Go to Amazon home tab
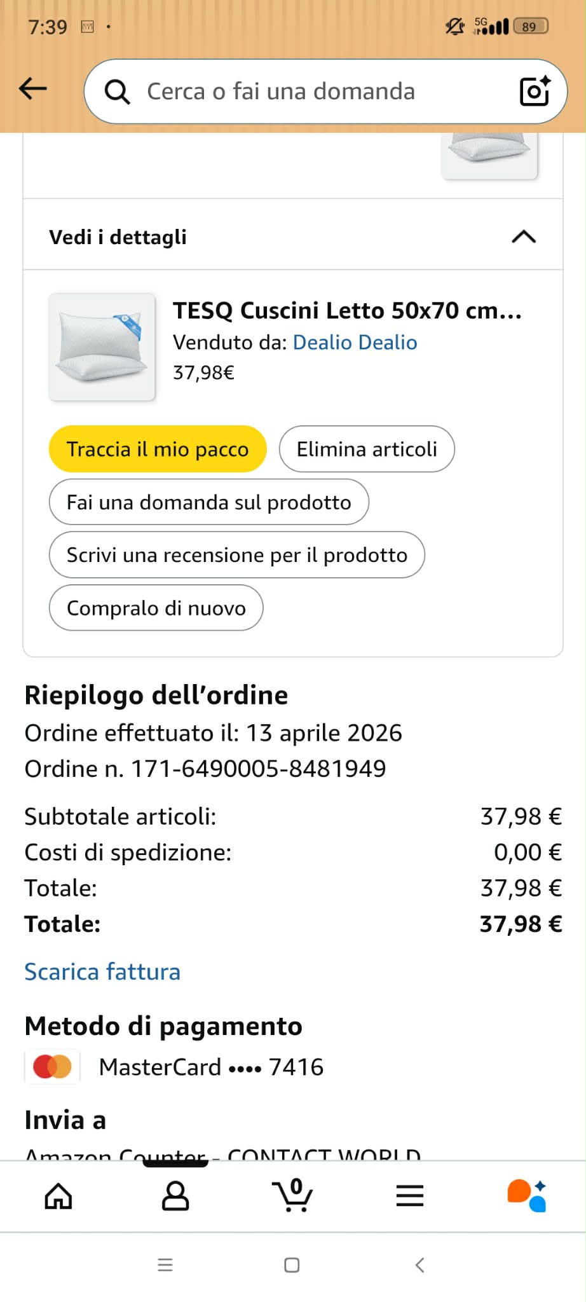 coord(58,1196)
